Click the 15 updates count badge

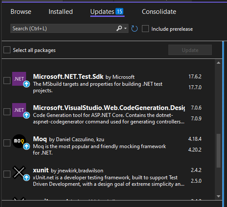pyautogui.click(x=119, y=11)
